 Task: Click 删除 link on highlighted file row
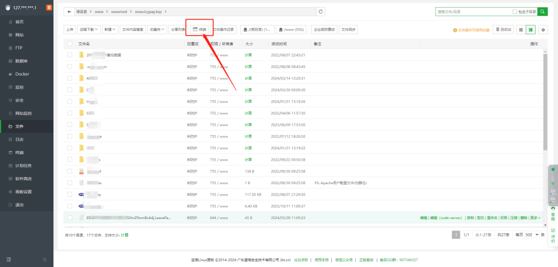tap(523, 217)
